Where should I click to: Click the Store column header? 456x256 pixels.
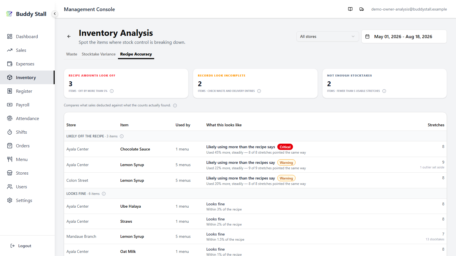coord(71,125)
